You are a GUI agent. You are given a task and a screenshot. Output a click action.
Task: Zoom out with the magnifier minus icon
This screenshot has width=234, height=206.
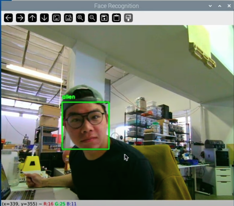point(92,18)
